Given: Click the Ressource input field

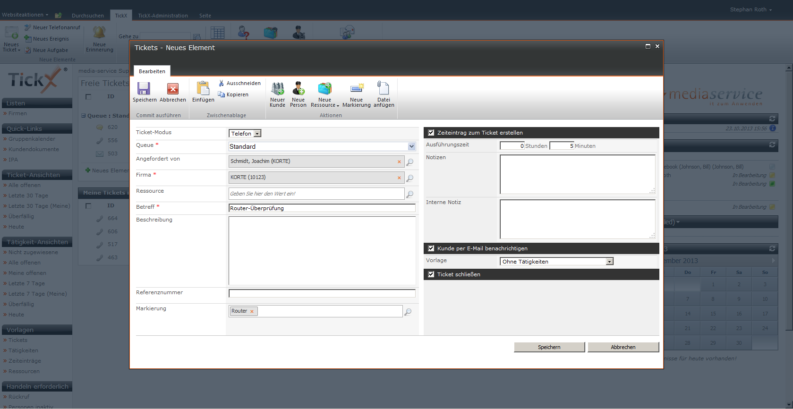Looking at the screenshot, I should [x=316, y=194].
